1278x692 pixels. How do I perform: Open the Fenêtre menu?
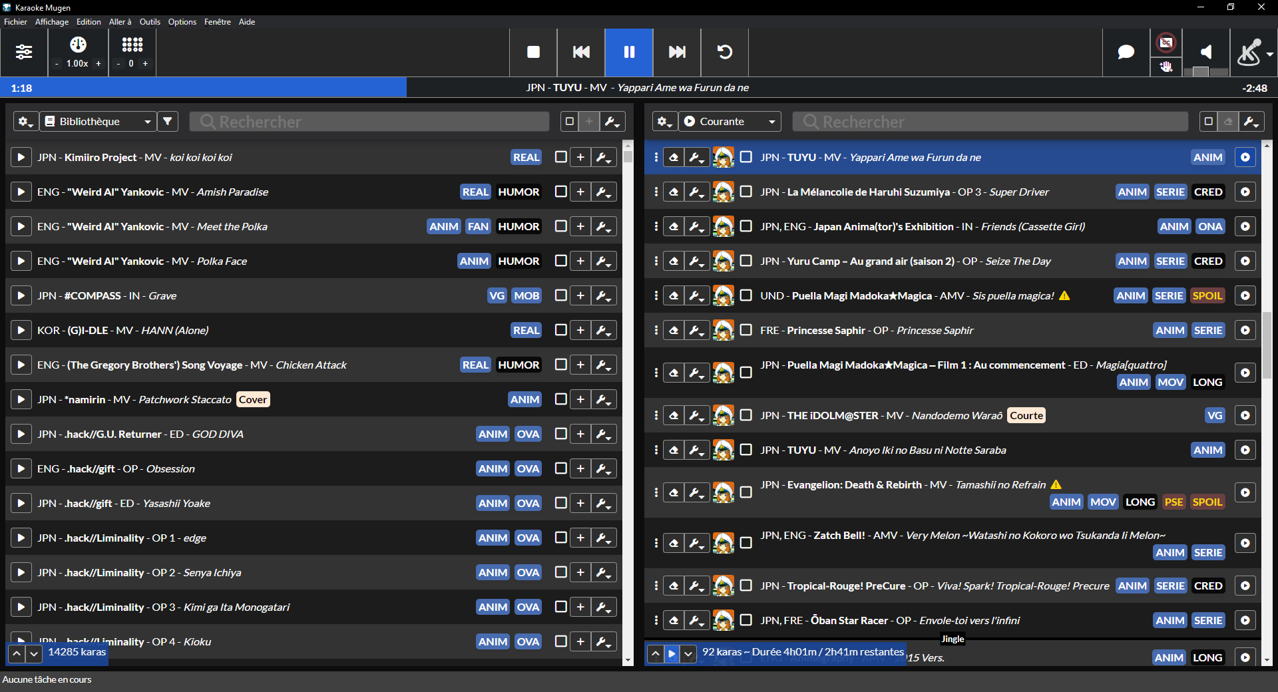coord(218,22)
